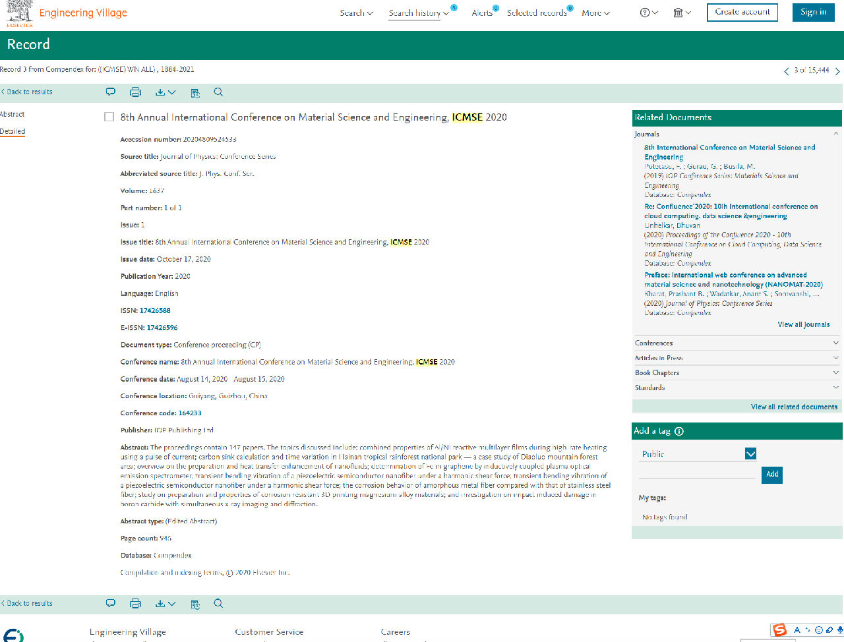Open the download options below the record

166,603
